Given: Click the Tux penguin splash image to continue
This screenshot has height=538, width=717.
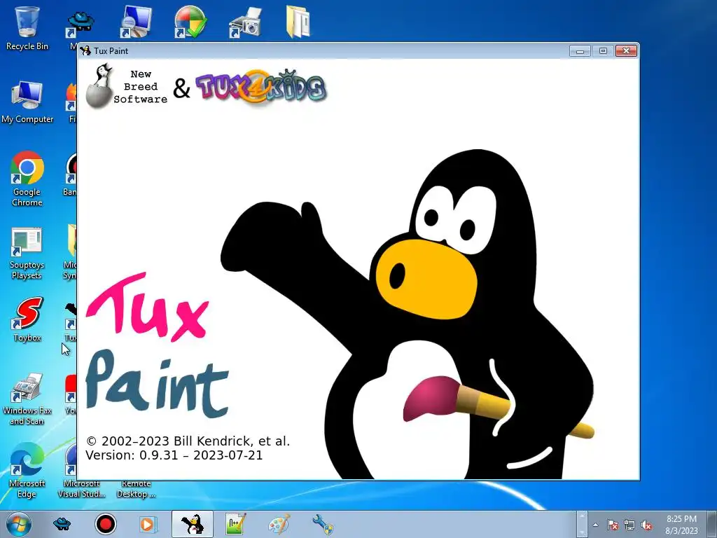Looking at the screenshot, I should (407, 314).
